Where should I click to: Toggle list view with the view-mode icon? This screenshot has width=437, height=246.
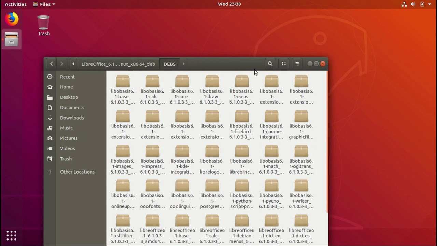pyautogui.click(x=283, y=64)
